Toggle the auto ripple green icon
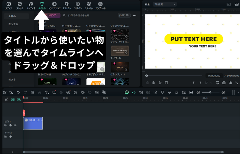The image size is (240, 154). click(134, 92)
